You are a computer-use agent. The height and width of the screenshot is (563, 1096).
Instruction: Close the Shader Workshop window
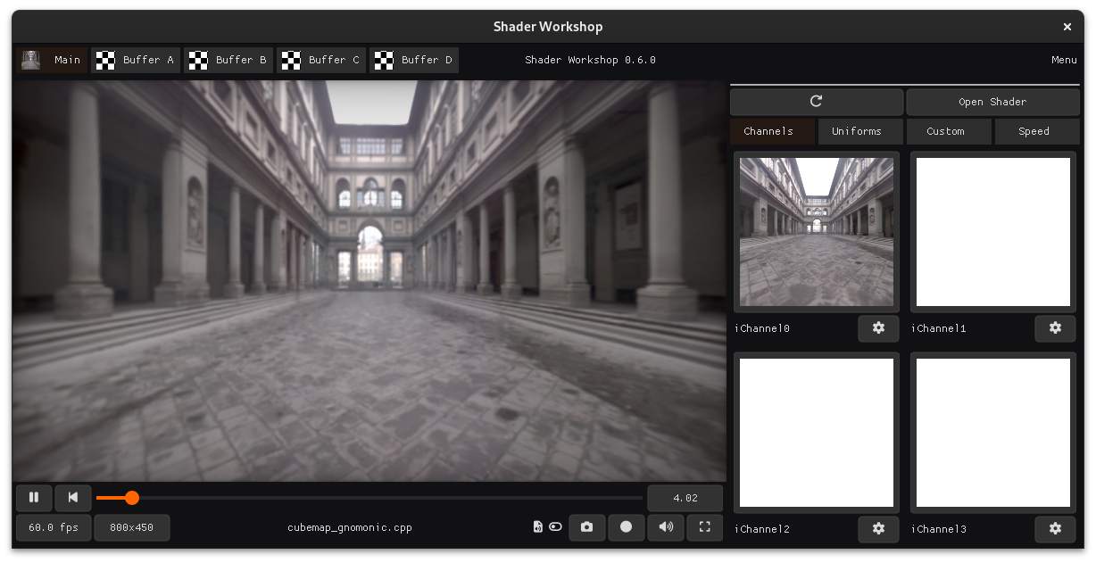[x=1067, y=27]
